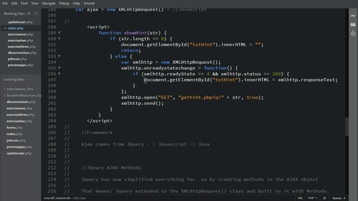Click the layers icon in right toolbar

click(x=353, y=33)
